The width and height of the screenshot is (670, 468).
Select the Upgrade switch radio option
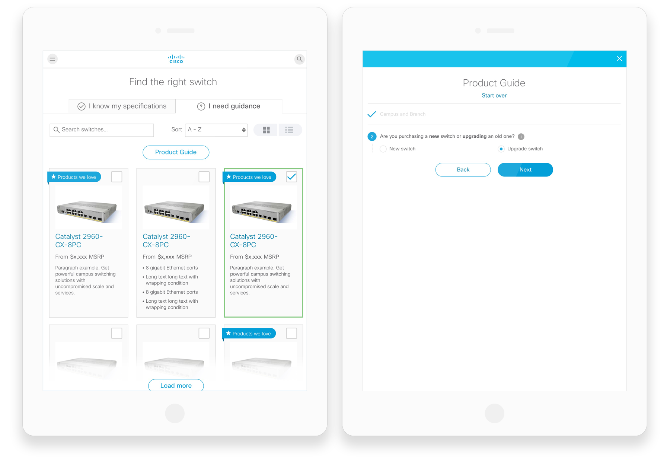tap(501, 149)
